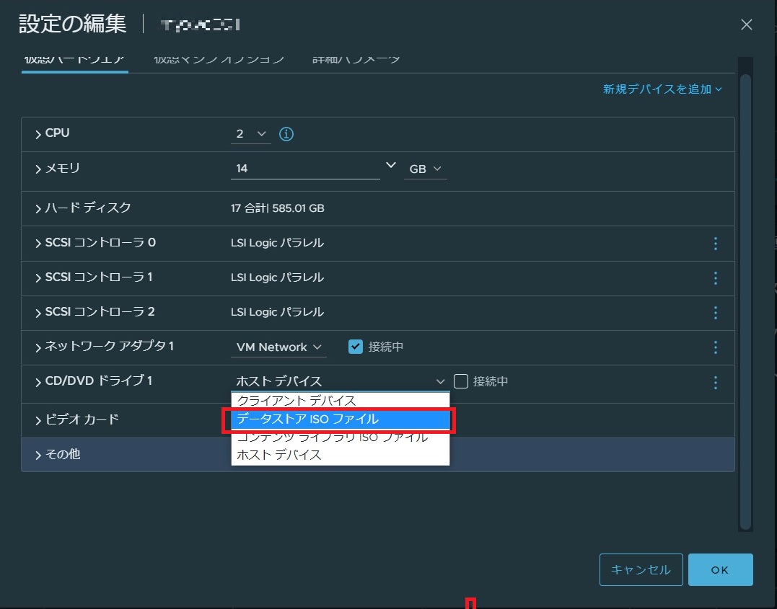
Task: Select データストア ISO ファイル option
Action: [x=340, y=419]
